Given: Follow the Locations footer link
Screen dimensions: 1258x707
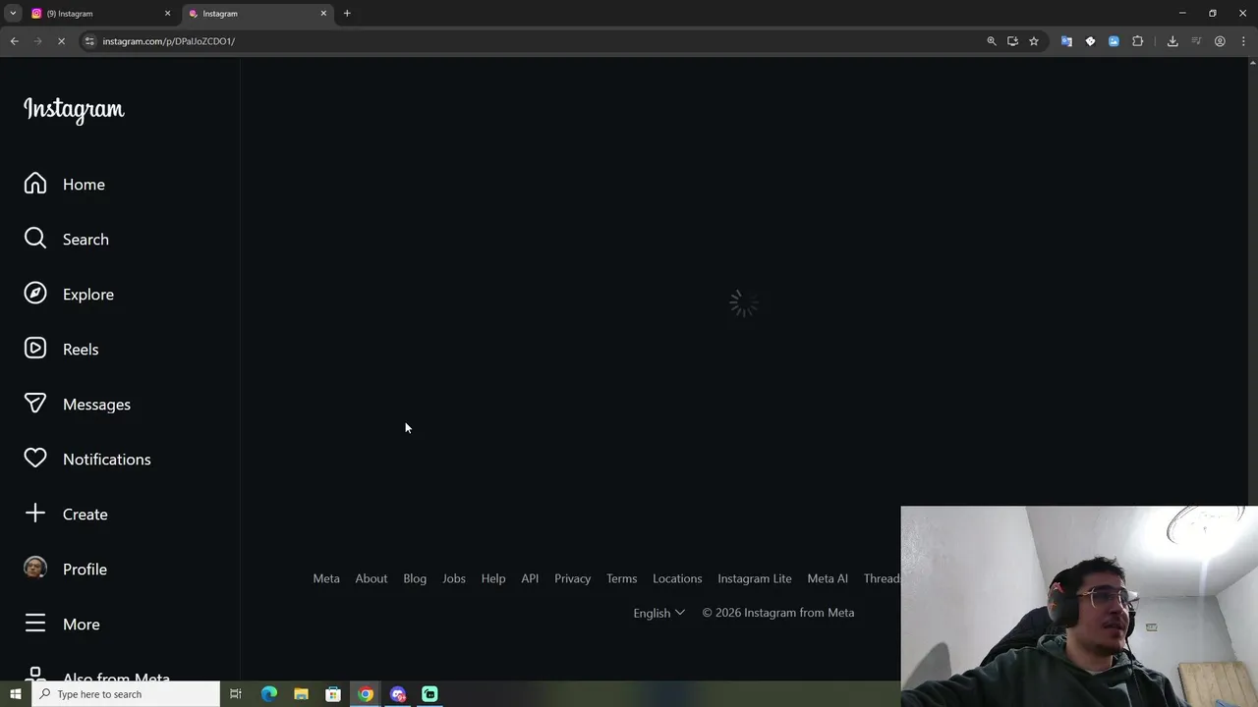Looking at the screenshot, I should click(x=677, y=578).
